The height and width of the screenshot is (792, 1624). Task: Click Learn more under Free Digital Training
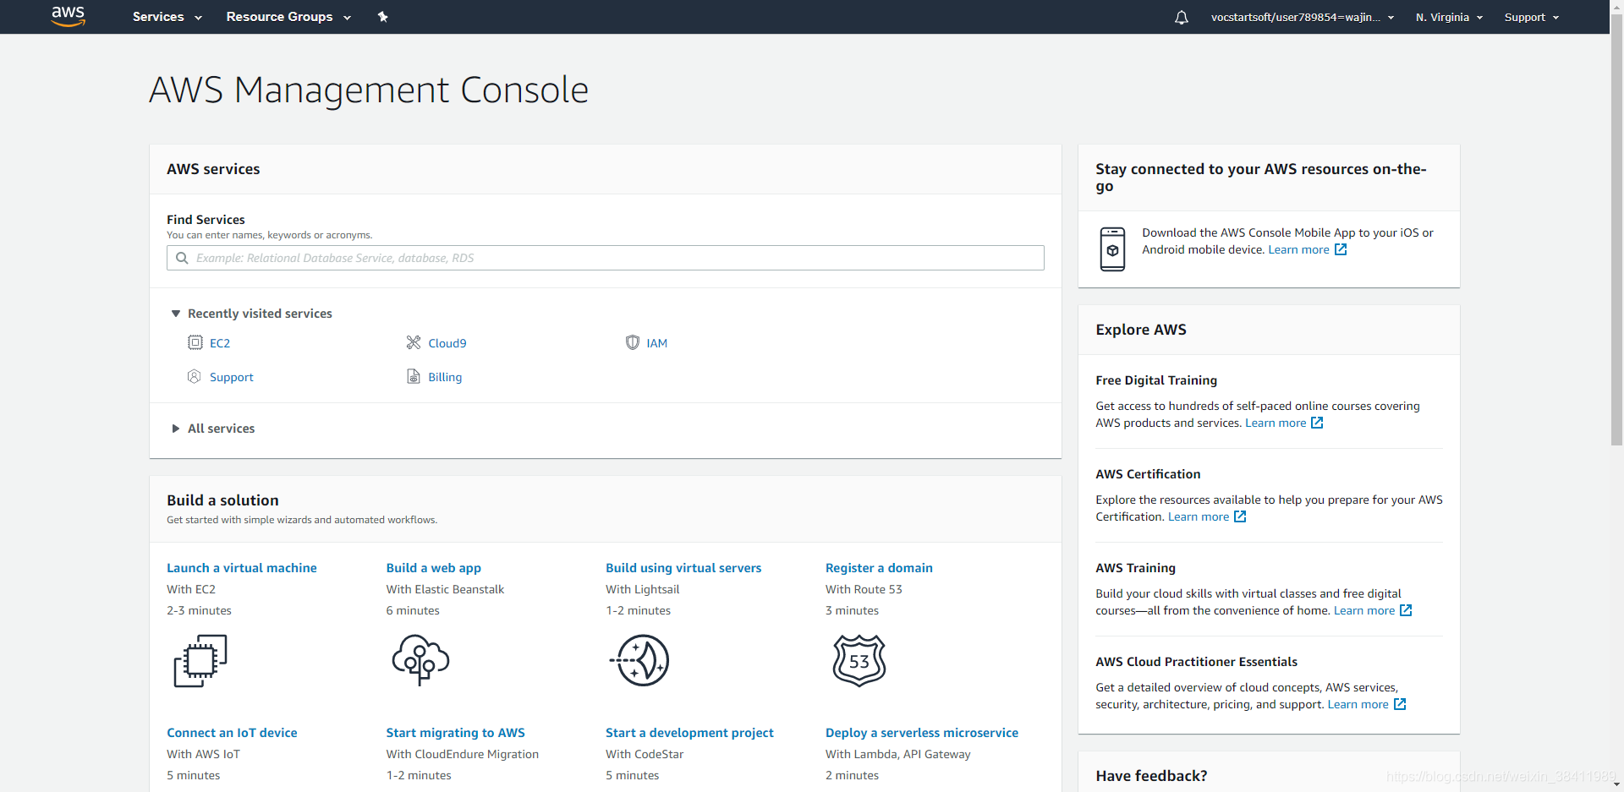[1276, 423]
